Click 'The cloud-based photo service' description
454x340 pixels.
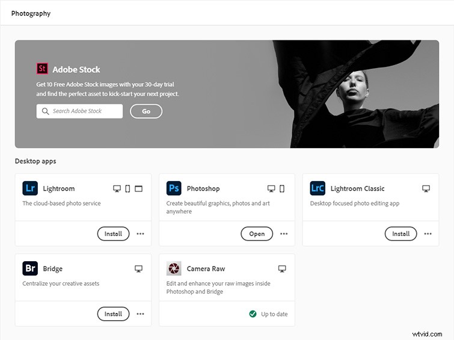[x=62, y=203]
